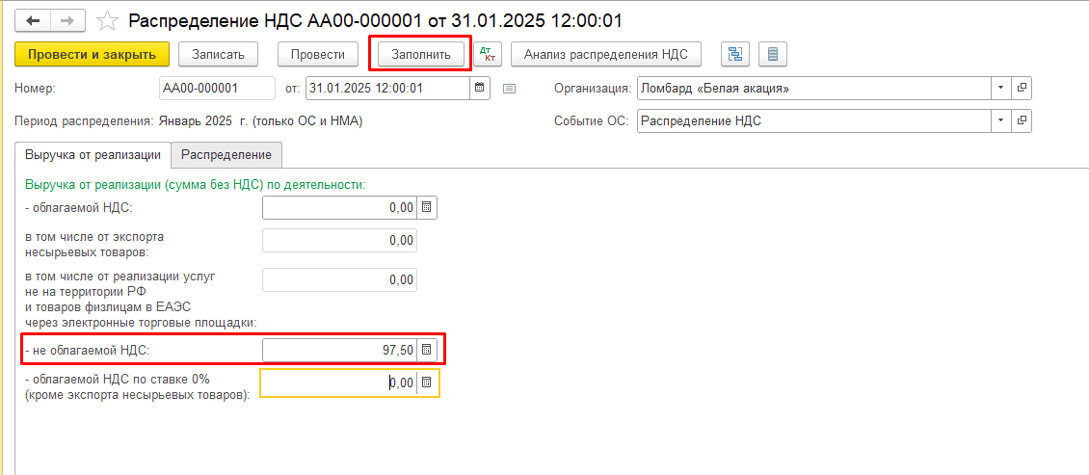This screenshot has width=1089, height=475.
Task: Switch to the Распределение tab
Action: click(x=226, y=154)
